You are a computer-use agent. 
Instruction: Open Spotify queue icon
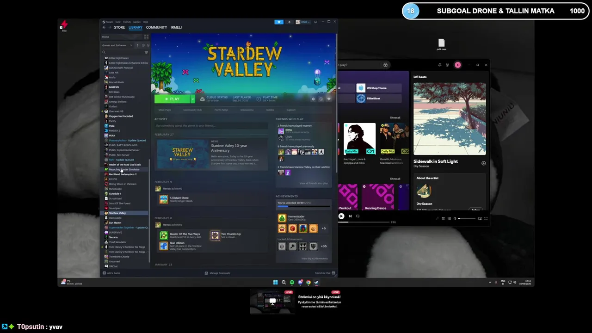[443, 218]
